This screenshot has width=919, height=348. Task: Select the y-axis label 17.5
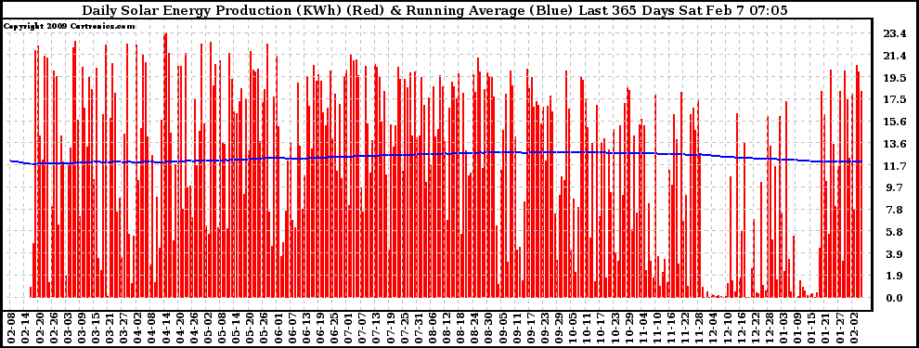[x=895, y=99]
